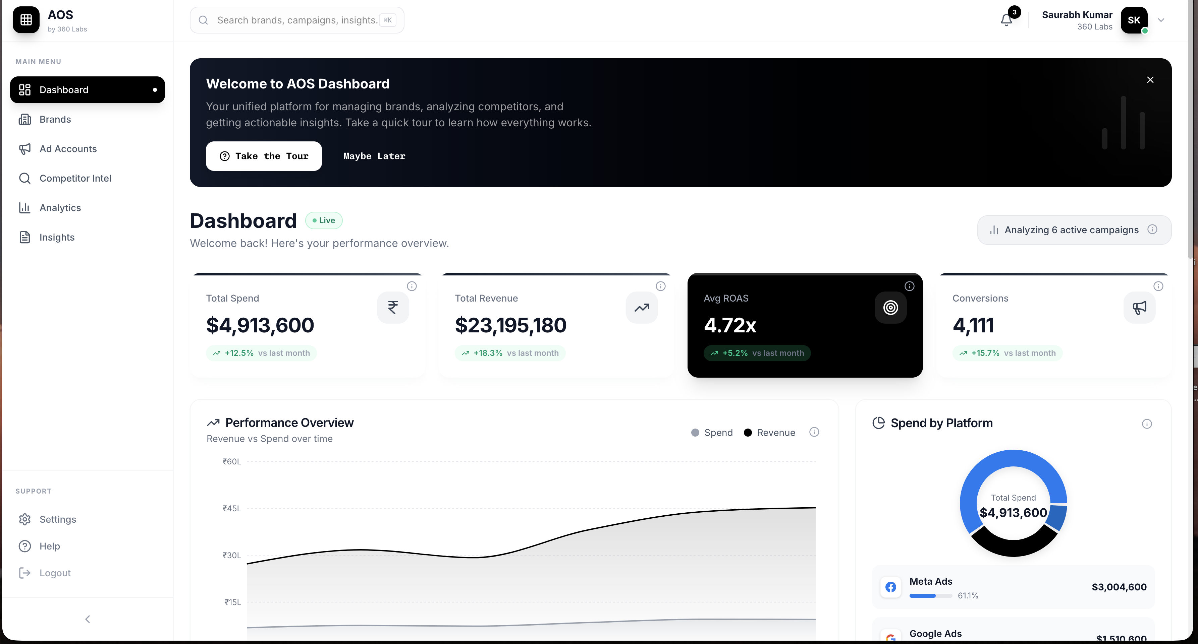Viewport: 1198px width, 644px height.
Task: Click the +15.7% vs last month badge
Action: (1007, 353)
